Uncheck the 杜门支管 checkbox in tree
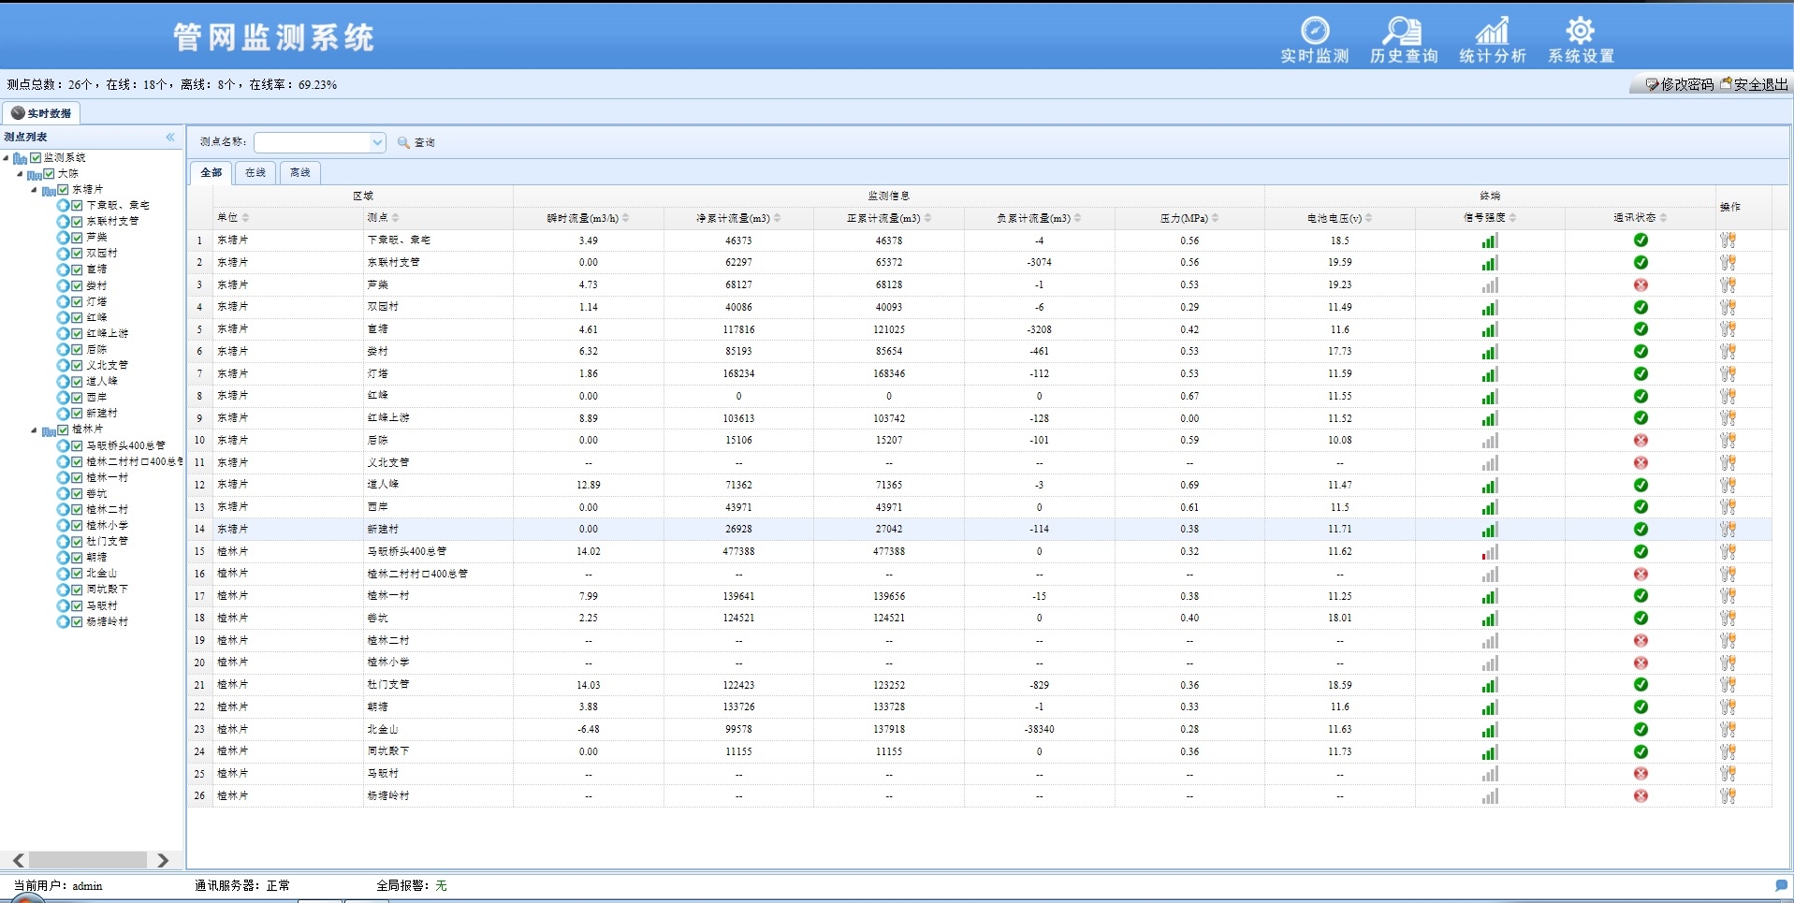 pos(78,542)
